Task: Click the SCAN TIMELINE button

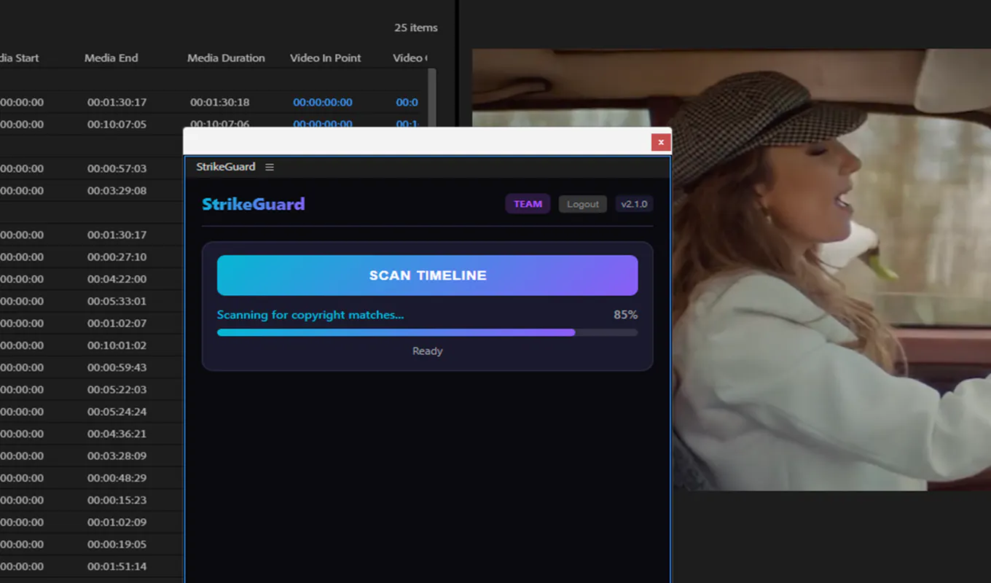Action: (428, 275)
